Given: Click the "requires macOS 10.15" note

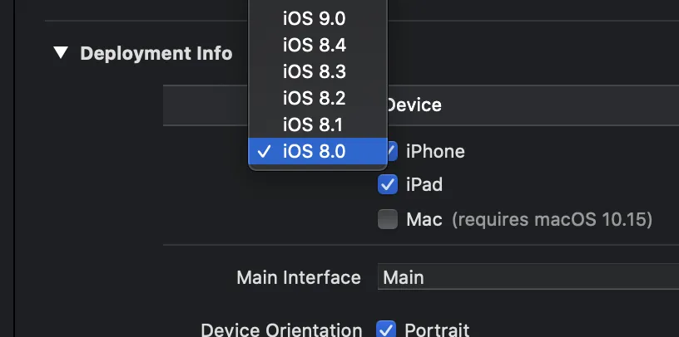Looking at the screenshot, I should pos(552,220).
